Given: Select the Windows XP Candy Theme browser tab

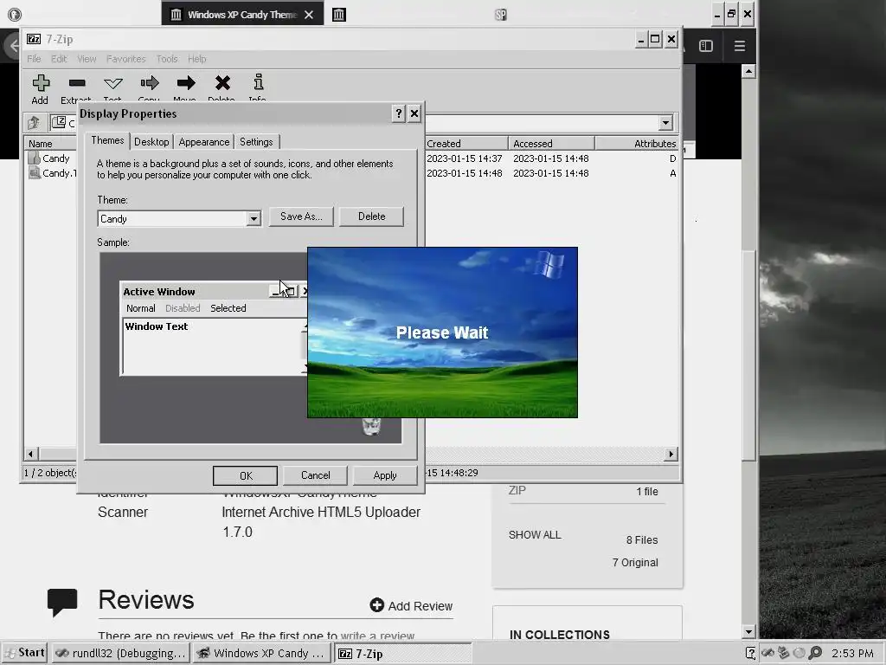Looking at the screenshot, I should click(242, 14).
